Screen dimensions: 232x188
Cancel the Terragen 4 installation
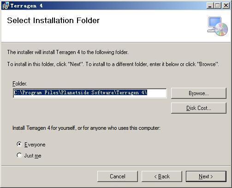coord(118,176)
